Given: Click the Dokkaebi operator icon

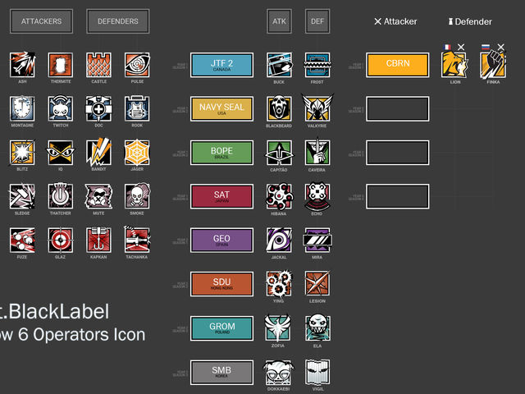Looking at the screenshot, I should pos(279,372).
